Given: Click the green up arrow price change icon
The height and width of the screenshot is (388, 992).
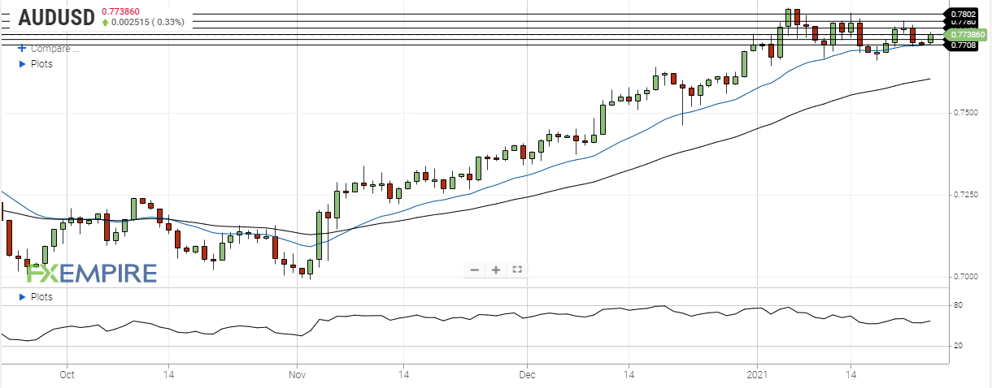Looking at the screenshot, I should pos(106,23).
